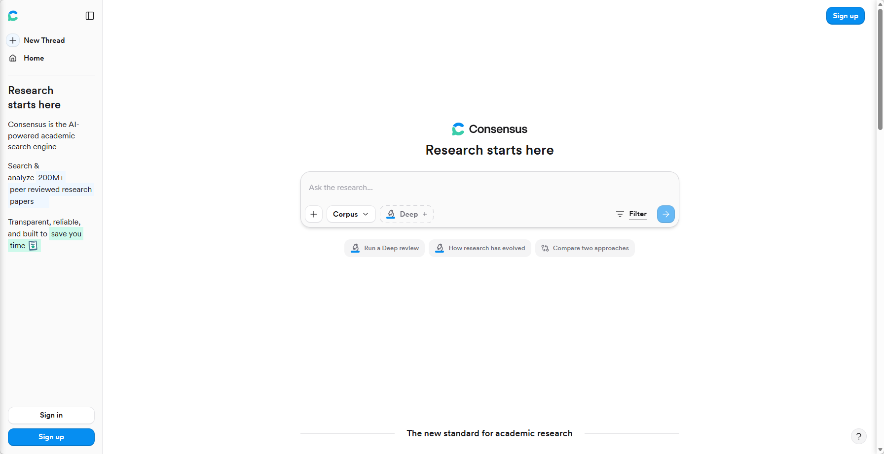Click the sidebar Sign up button

point(51,437)
